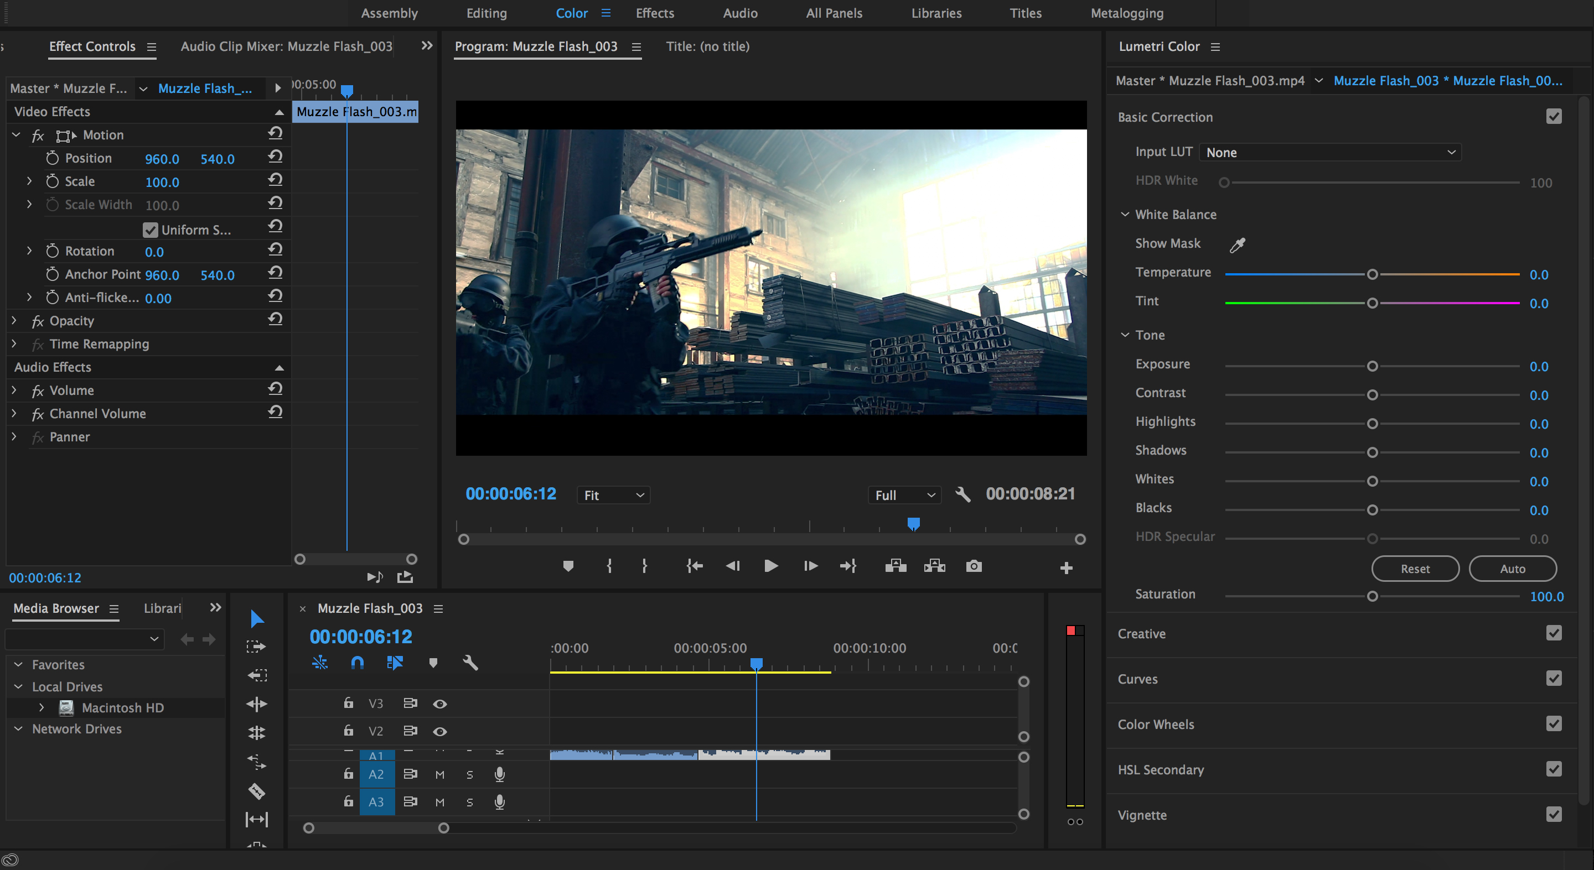Switch to the Effects workspace
Viewport: 1594px width, 870px height.
(654, 13)
